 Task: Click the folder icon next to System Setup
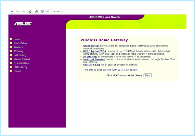[x=11, y=63]
